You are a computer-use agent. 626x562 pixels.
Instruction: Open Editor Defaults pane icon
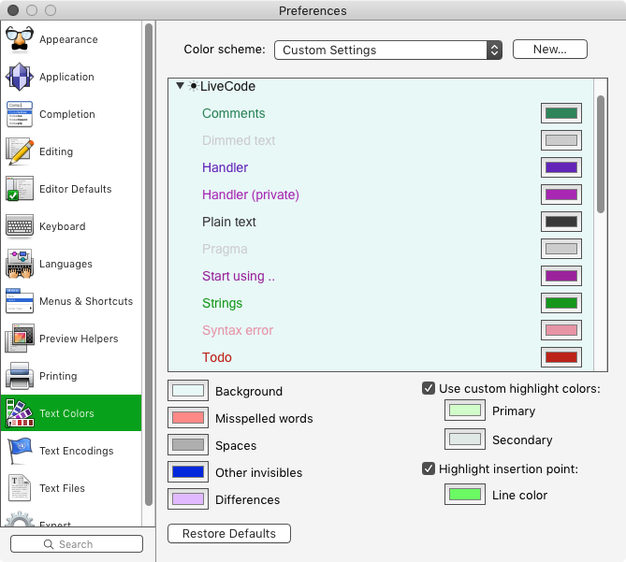(20, 189)
